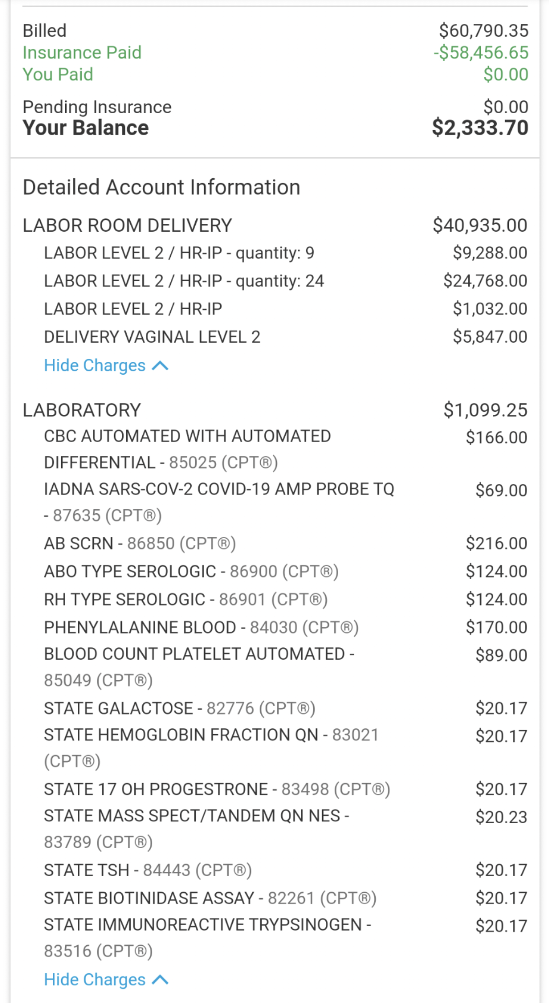Click the AB SCRN 86850 charge line
Screen dimensions: 549x1003
tap(140, 544)
